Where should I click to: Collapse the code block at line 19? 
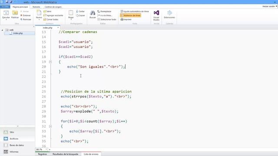pyautogui.click(x=50, y=62)
